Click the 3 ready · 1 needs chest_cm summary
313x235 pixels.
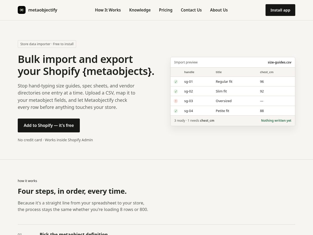click(x=194, y=121)
